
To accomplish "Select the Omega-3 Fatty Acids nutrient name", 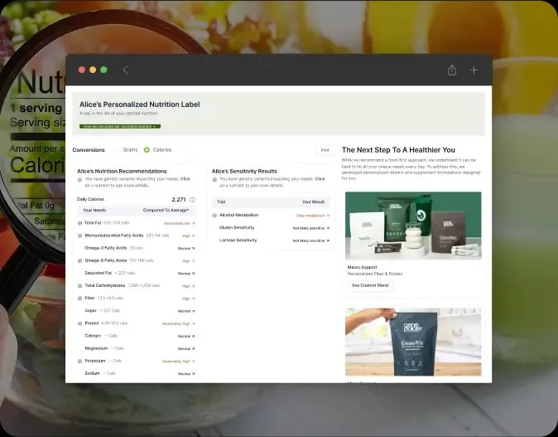I will (x=106, y=248).
